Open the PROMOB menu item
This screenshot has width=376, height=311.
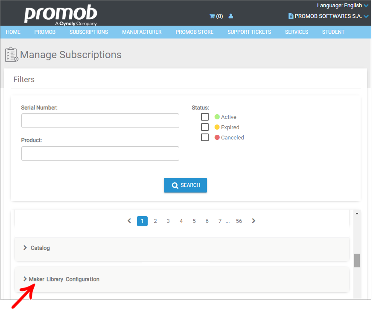[45, 32]
